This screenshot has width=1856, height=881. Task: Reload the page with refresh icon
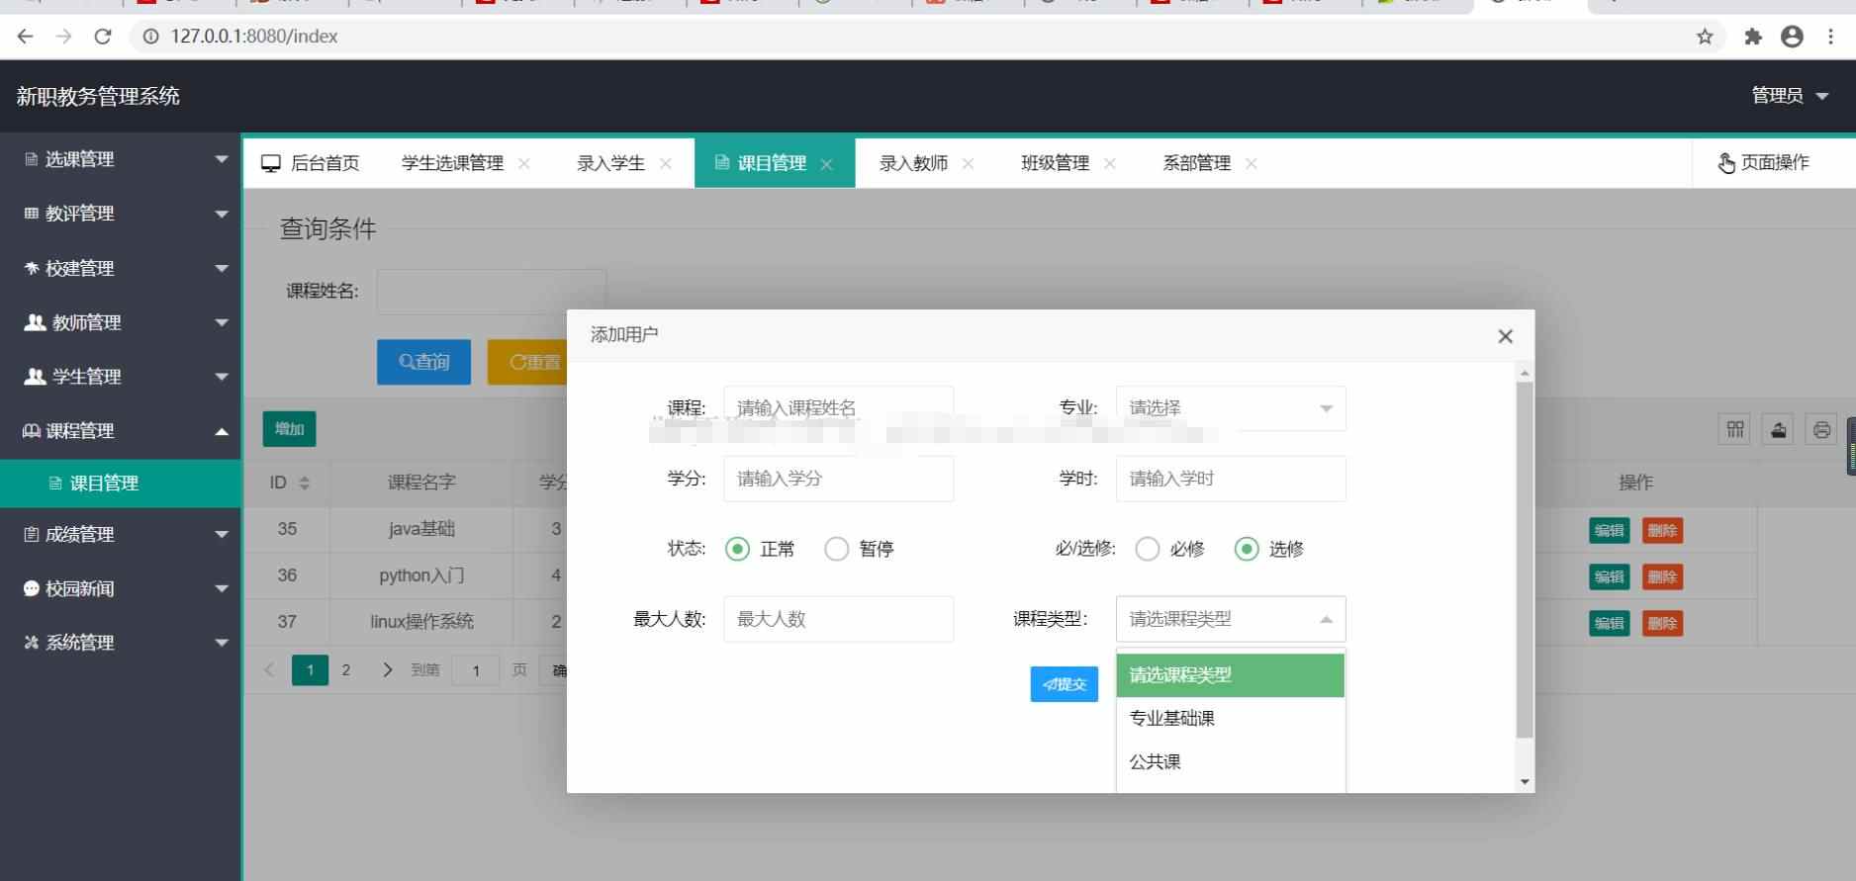(103, 37)
